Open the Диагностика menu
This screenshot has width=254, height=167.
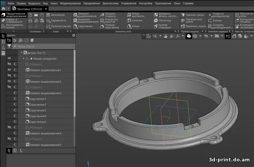tap(110, 3)
